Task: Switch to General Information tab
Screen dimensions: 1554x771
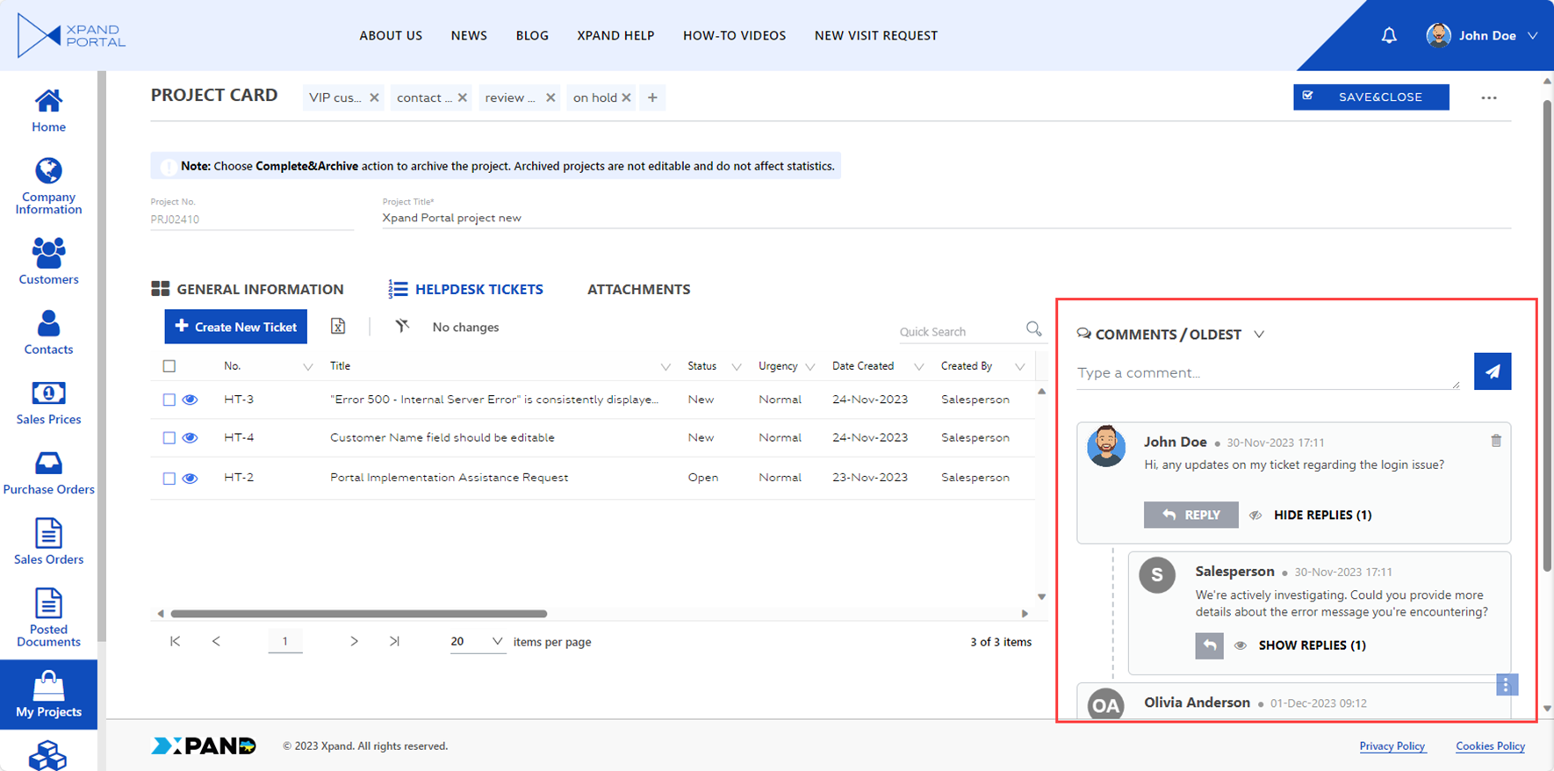Action: click(x=248, y=289)
